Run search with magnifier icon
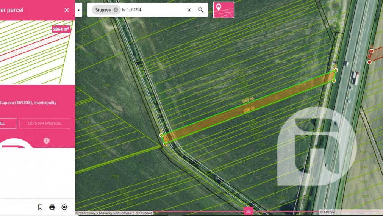Viewport: 383px width, 216px height. tap(201, 10)
